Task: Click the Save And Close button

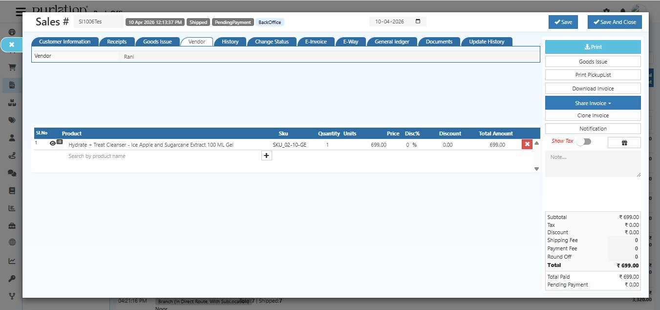Action: coord(614,22)
